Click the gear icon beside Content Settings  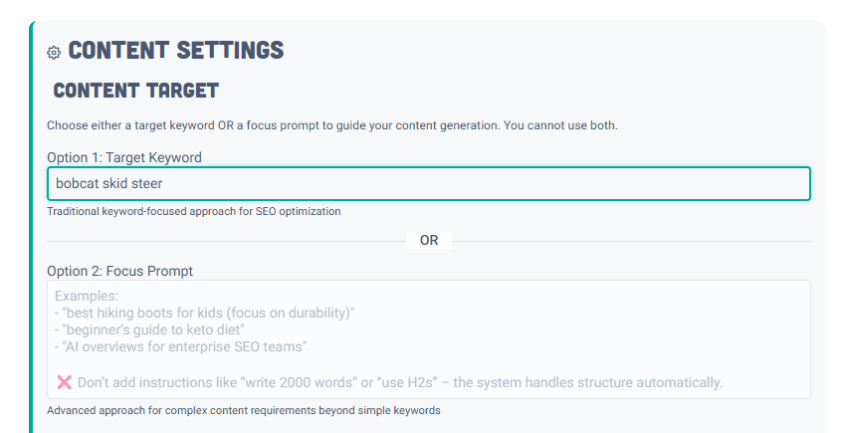coord(54,52)
